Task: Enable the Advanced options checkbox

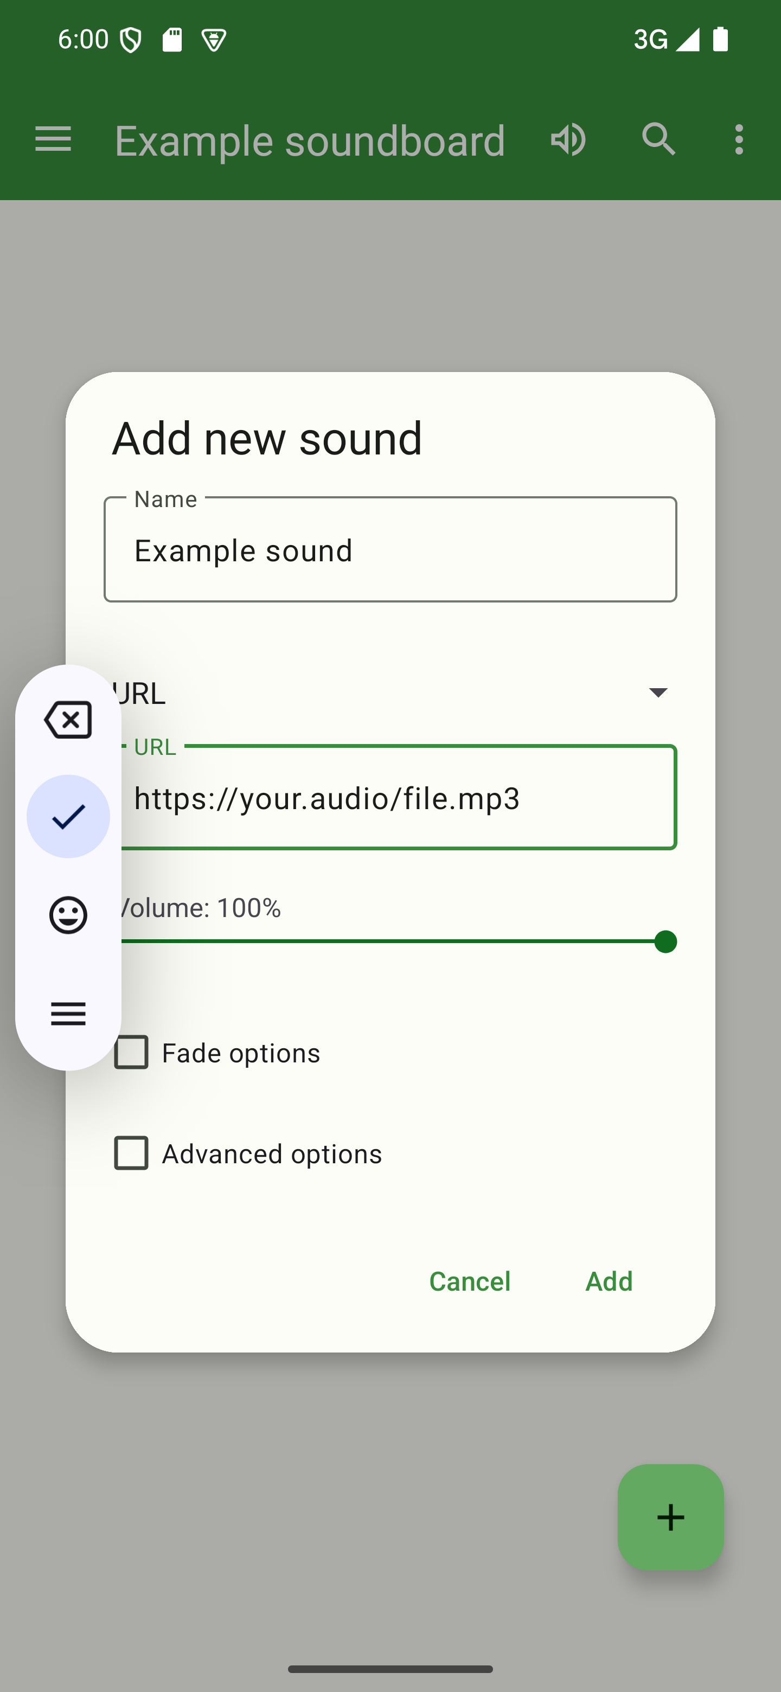Action: (x=131, y=1153)
